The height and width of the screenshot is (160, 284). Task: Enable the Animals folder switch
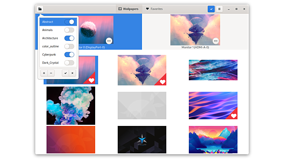(69, 30)
